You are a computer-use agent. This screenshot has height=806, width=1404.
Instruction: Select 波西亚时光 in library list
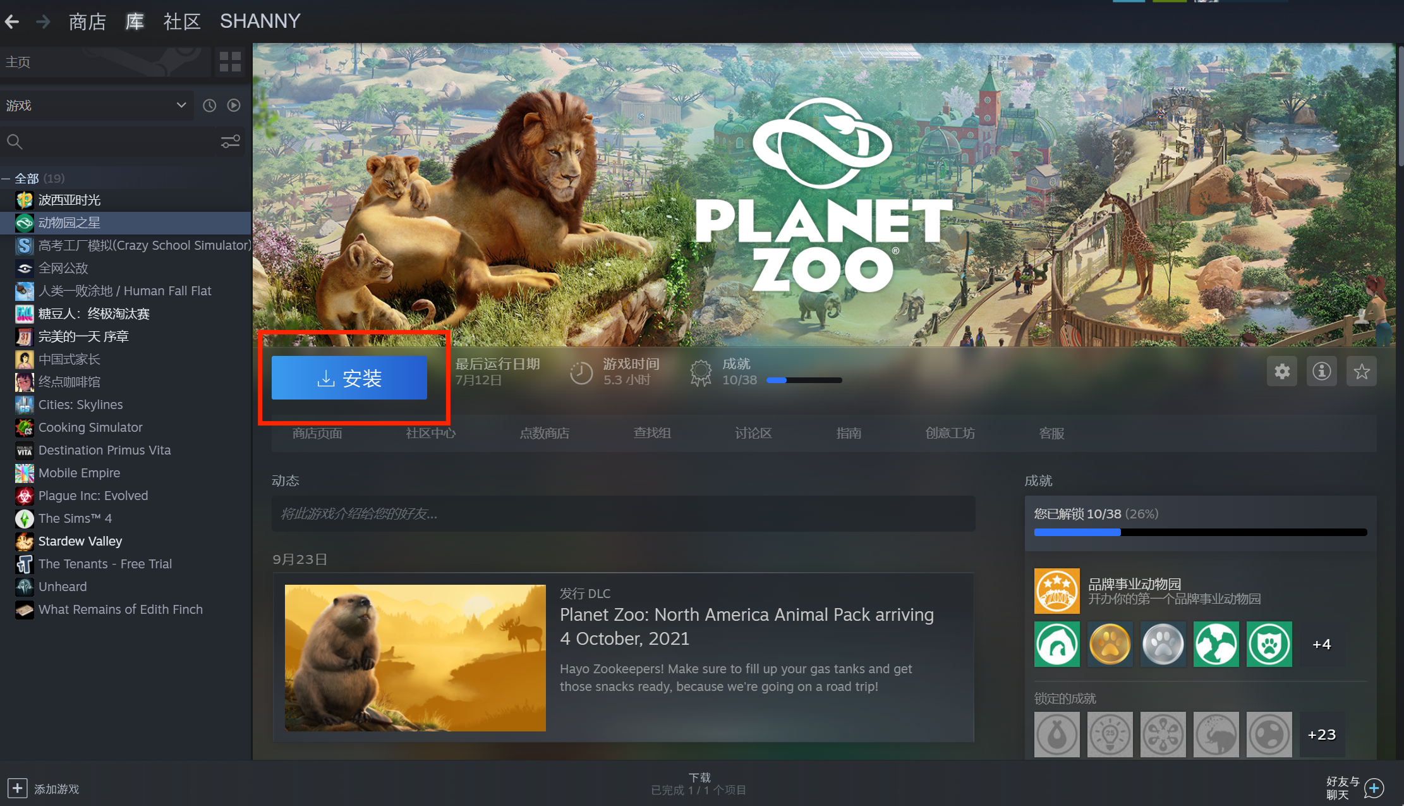coord(126,200)
